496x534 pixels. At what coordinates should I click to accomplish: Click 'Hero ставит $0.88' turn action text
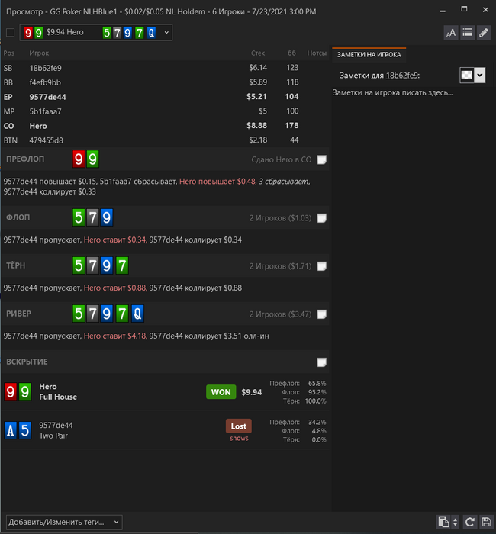pos(114,288)
